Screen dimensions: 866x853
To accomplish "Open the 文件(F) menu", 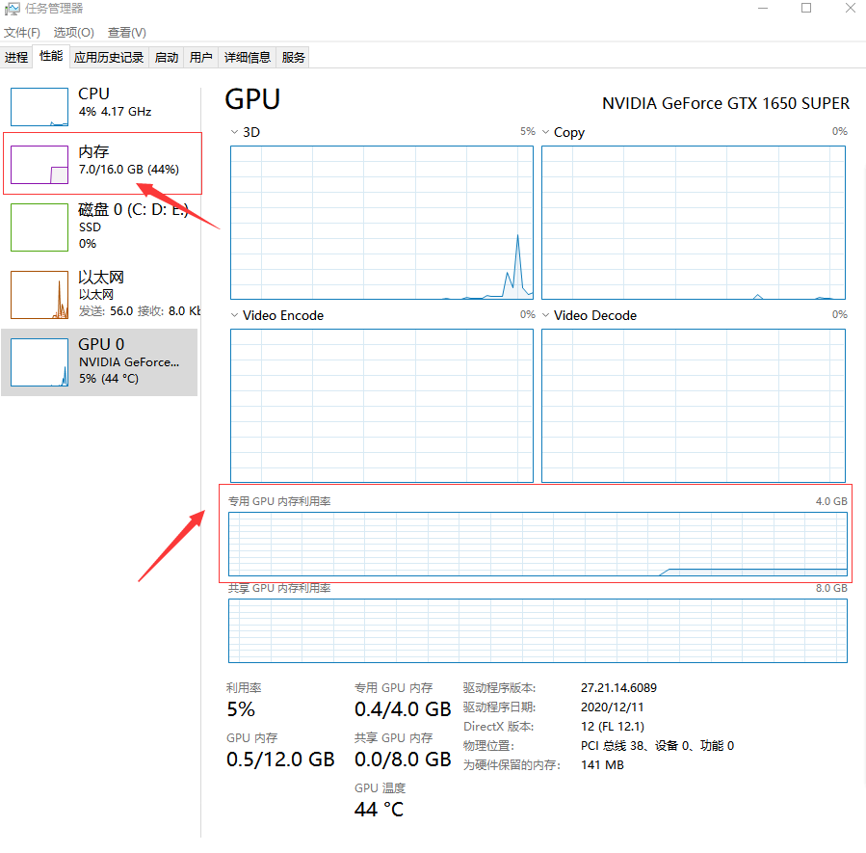I will pos(22,33).
